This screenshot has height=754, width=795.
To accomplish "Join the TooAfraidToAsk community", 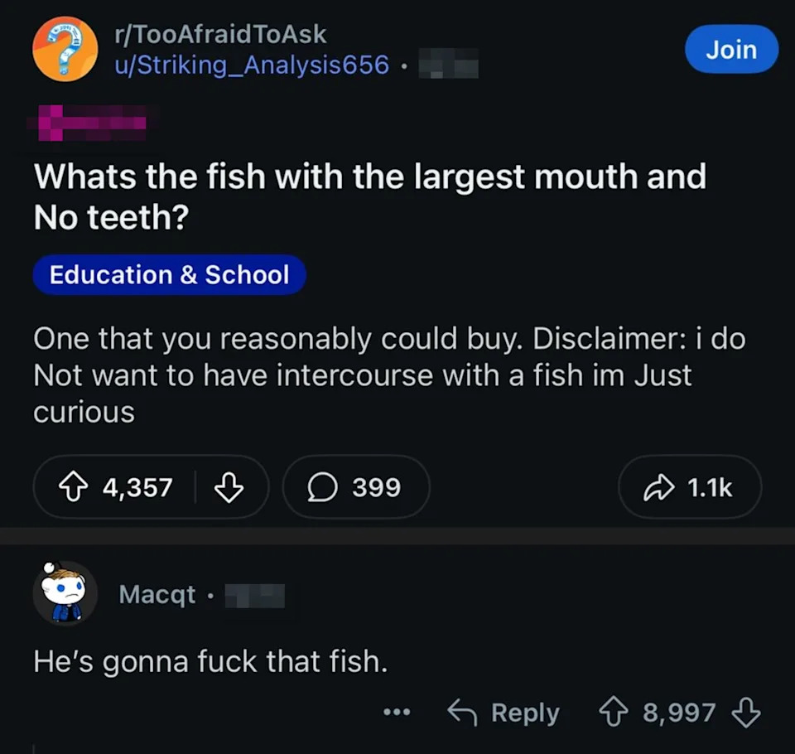I will point(730,49).
